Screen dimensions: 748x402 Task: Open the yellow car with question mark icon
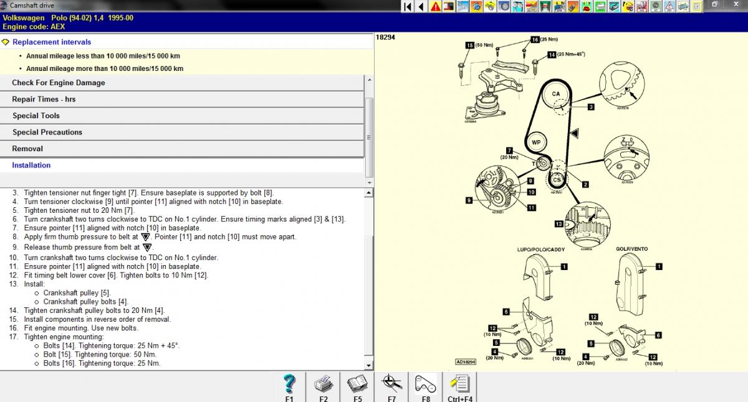click(627, 6)
